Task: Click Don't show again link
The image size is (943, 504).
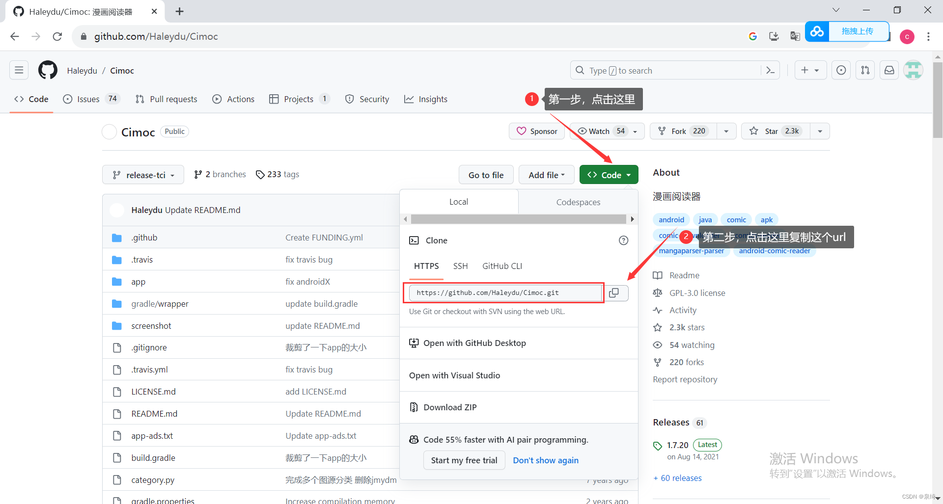Action: [x=546, y=460]
